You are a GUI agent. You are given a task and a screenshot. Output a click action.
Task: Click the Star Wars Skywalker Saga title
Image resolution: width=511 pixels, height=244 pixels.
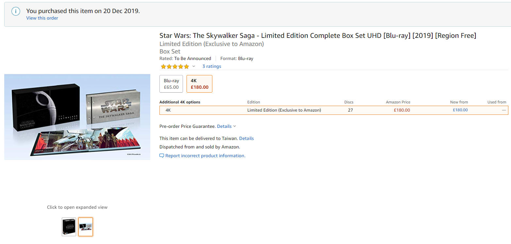coord(318,36)
